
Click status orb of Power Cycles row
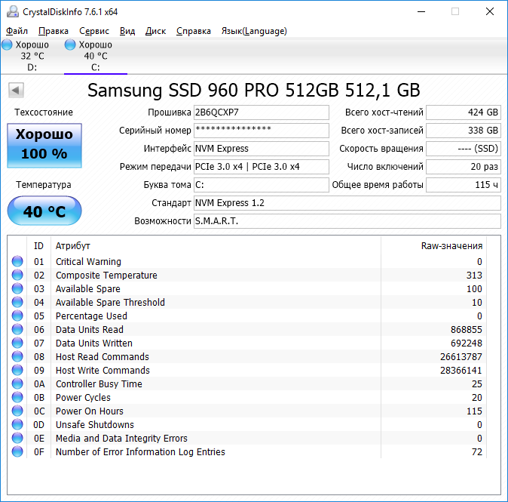(17, 397)
